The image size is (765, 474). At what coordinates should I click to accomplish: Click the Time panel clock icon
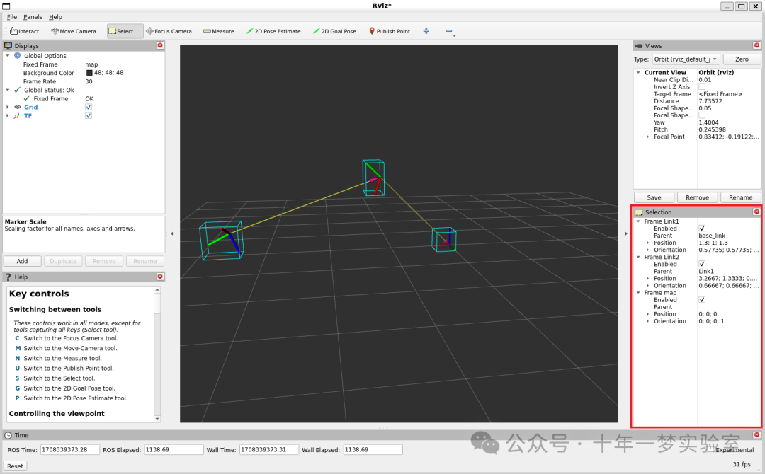point(8,435)
